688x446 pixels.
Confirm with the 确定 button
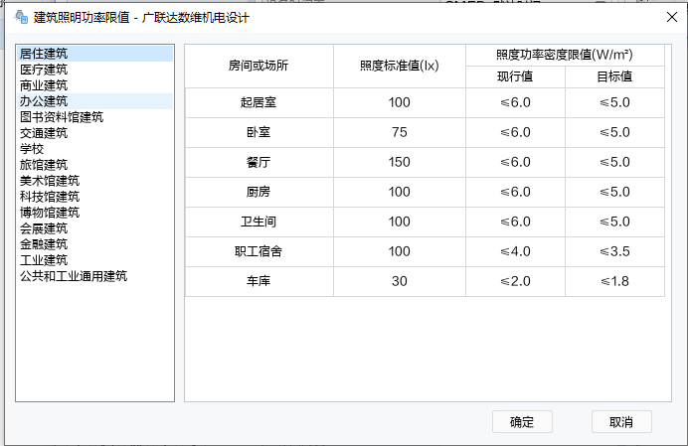[x=522, y=422]
